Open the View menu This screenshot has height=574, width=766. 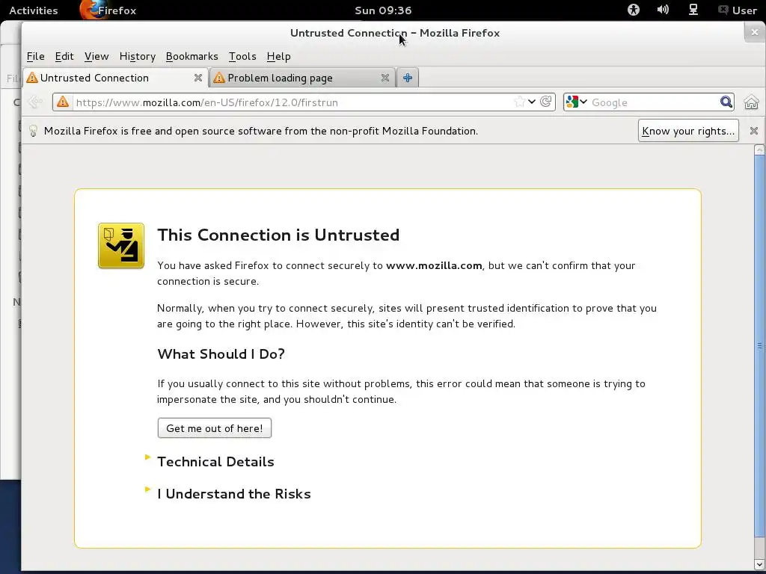click(x=96, y=56)
